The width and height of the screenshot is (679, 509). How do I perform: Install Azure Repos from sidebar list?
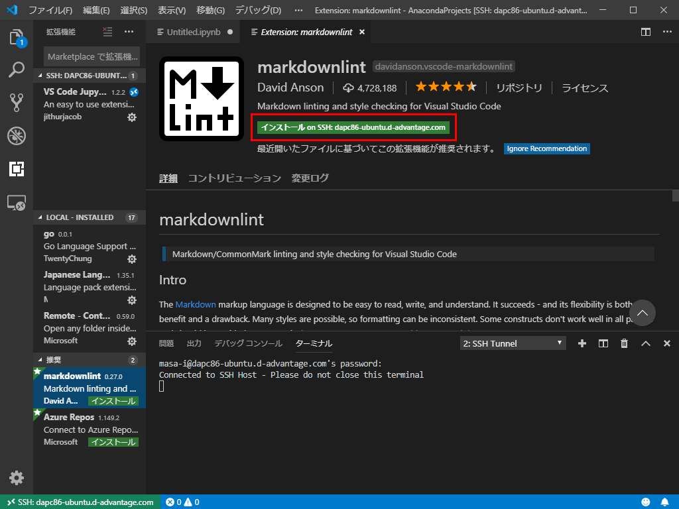pos(113,442)
